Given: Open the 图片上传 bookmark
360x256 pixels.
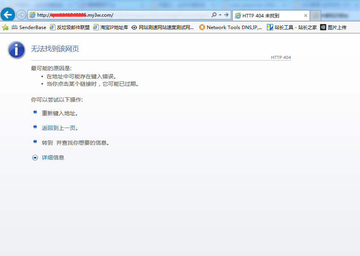Looking at the screenshot, I should (x=333, y=28).
